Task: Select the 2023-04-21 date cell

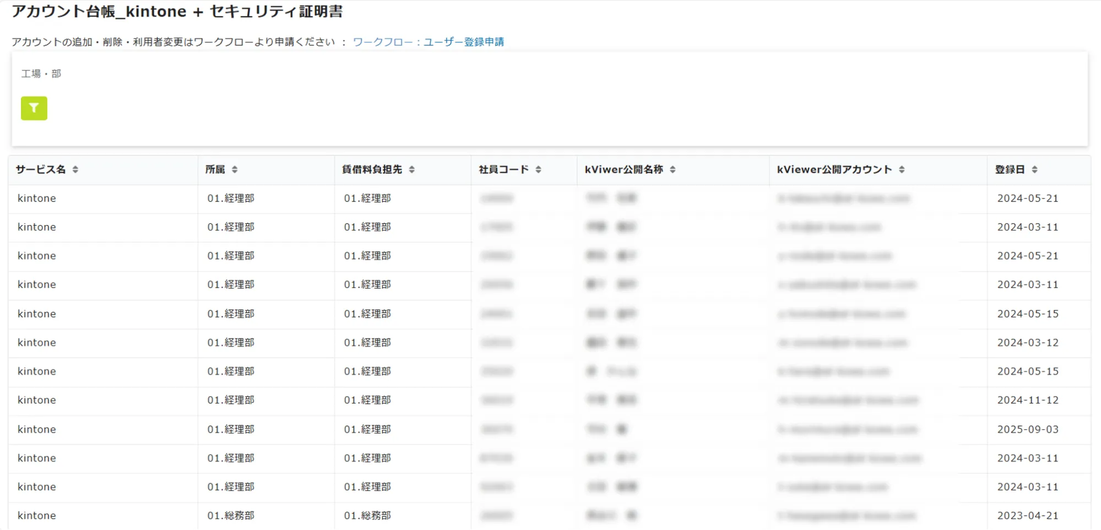Action: pyautogui.click(x=1028, y=516)
